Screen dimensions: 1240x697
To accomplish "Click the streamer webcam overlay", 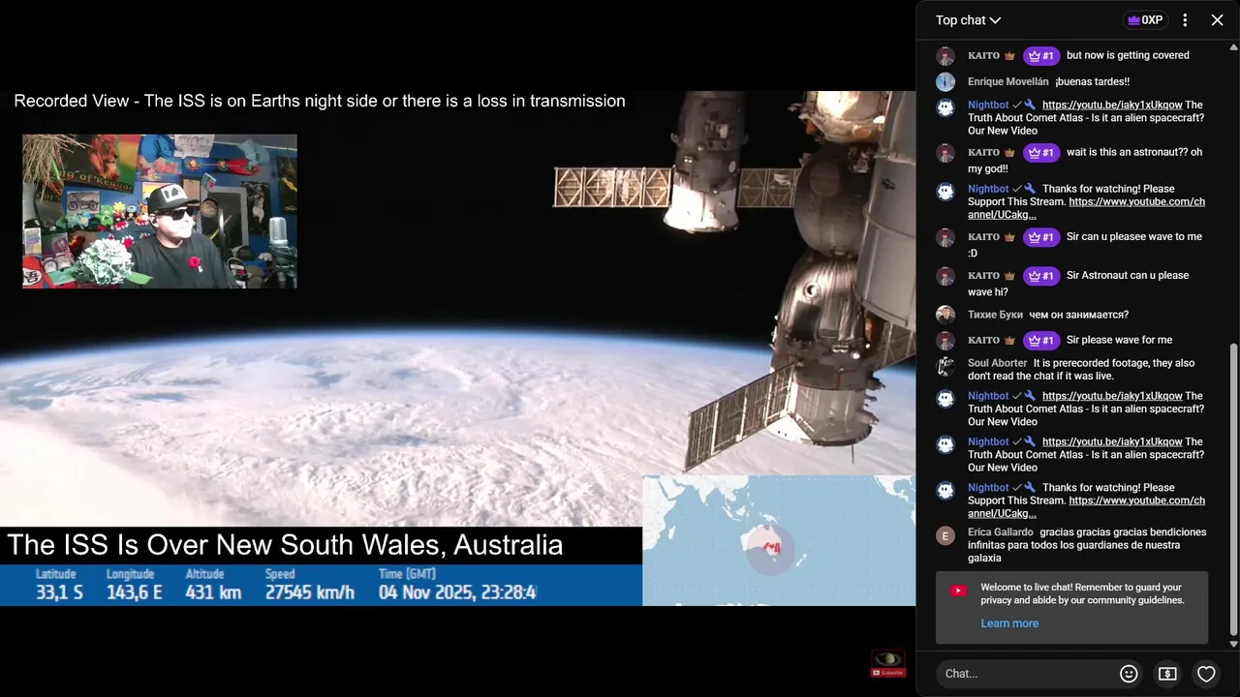I will click(x=160, y=211).
